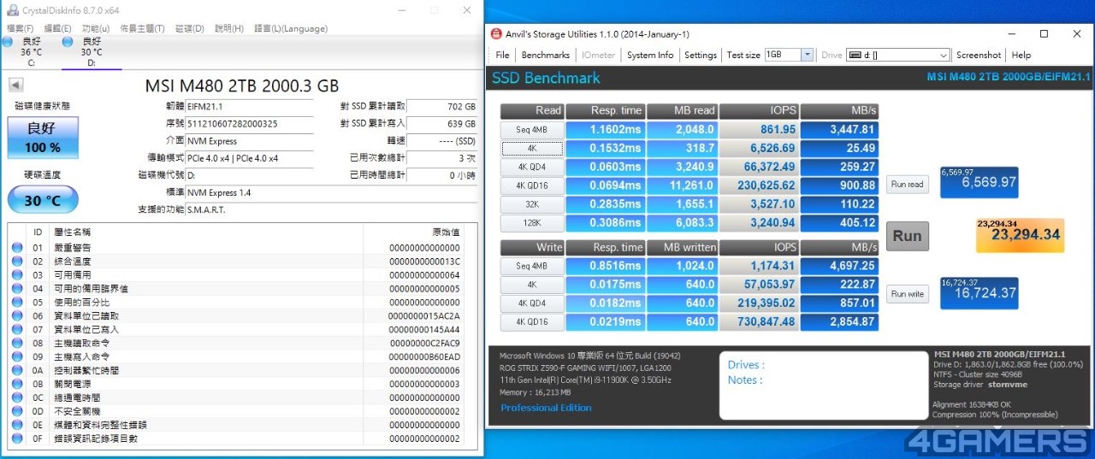Click the total score box showing 23,294.34
The width and height of the screenshot is (1095, 459).
click(1020, 235)
